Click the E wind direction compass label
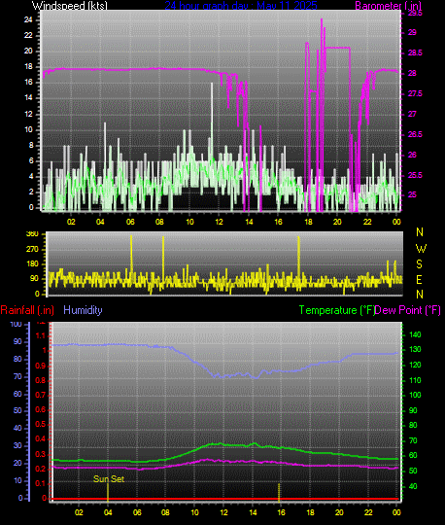The width and height of the screenshot is (445, 525). coord(419,280)
